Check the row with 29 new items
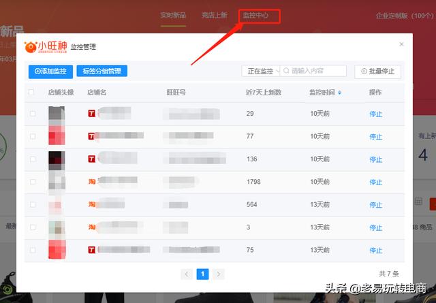The height and width of the screenshot is (303, 436). point(33,114)
